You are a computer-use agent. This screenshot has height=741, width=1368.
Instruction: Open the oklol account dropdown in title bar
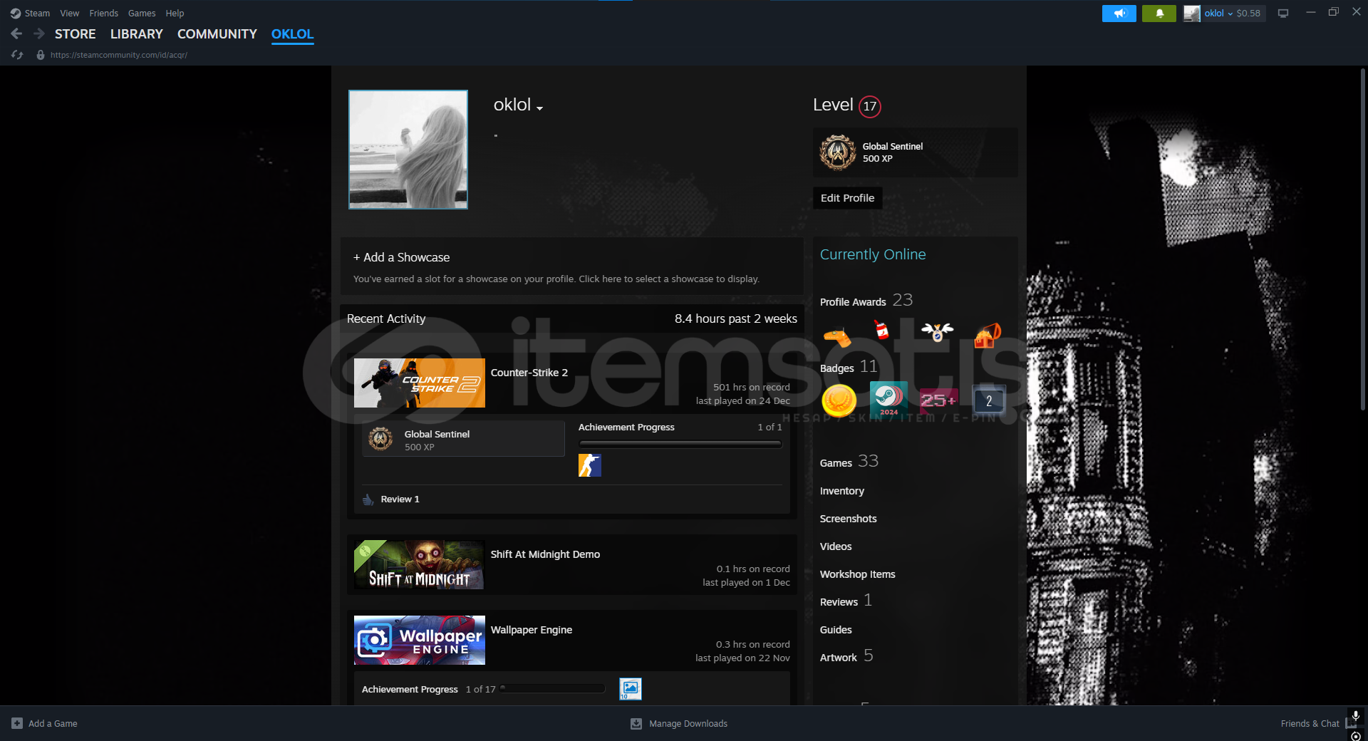(x=1218, y=14)
